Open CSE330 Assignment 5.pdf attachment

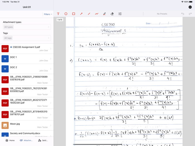pyautogui.click(x=27, y=49)
